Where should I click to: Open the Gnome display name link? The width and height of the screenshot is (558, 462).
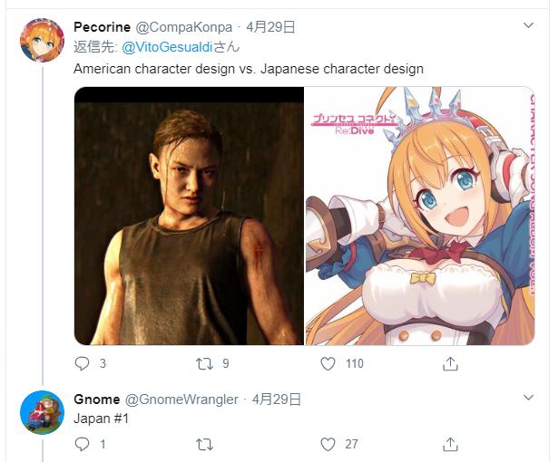point(97,399)
